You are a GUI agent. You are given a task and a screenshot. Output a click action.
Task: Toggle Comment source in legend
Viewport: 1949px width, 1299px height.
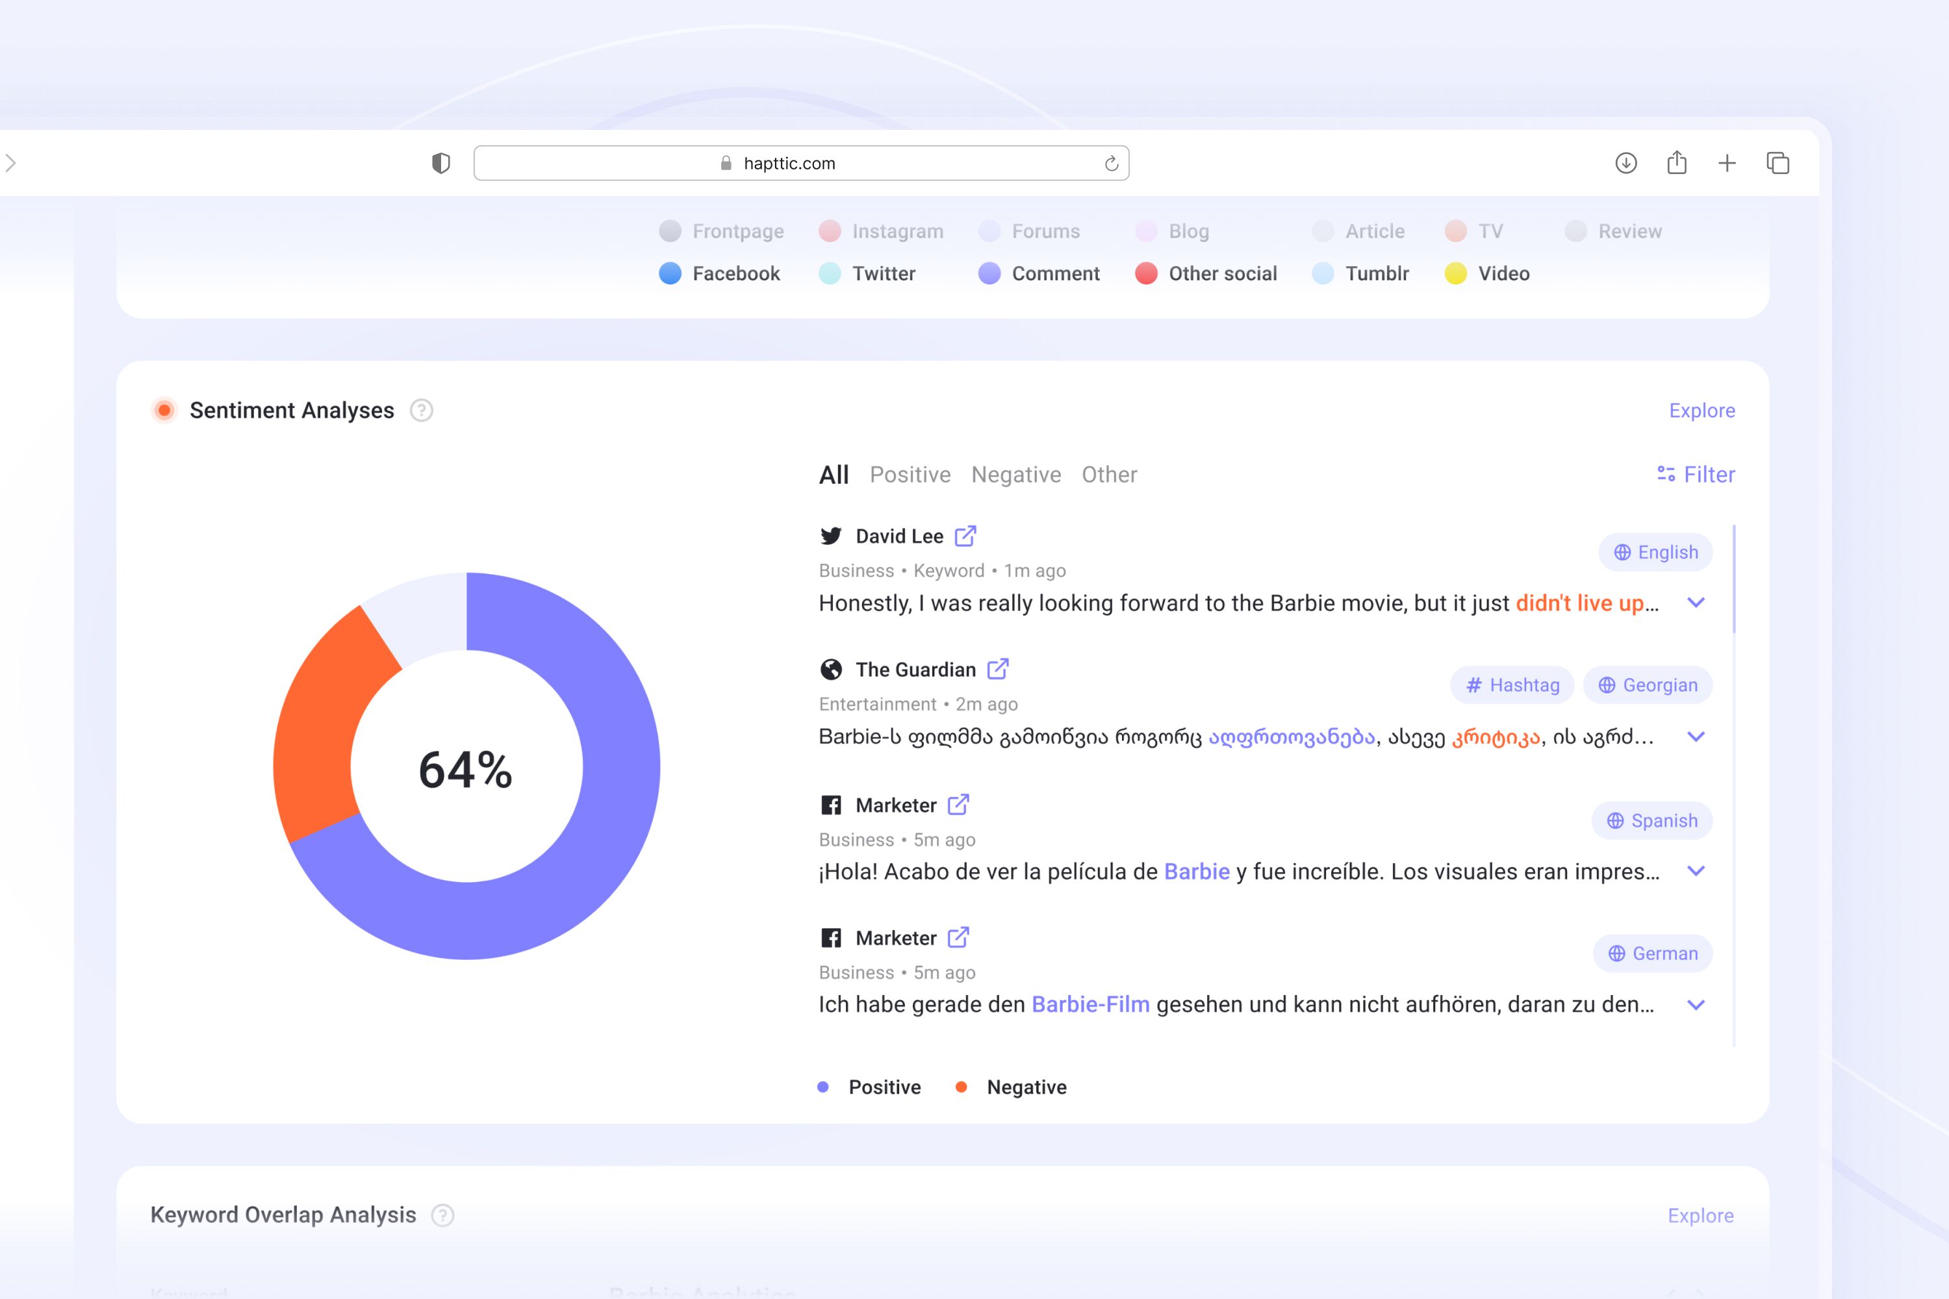[x=1039, y=273]
